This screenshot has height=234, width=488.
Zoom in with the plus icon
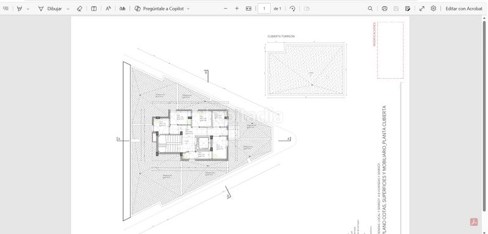click(x=237, y=9)
